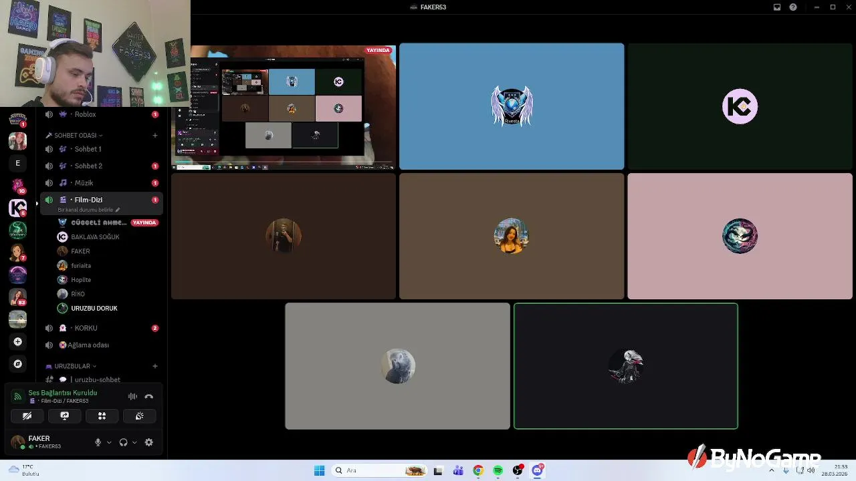856x481 pixels.
Task: Open headphone output device dropdown arrow
Action: coord(134,442)
